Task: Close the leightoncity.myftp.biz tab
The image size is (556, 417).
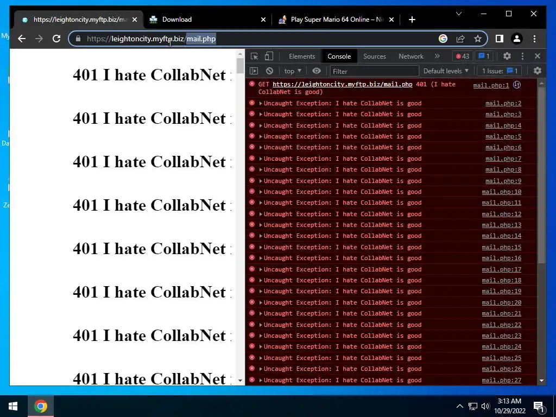Action: (135, 20)
